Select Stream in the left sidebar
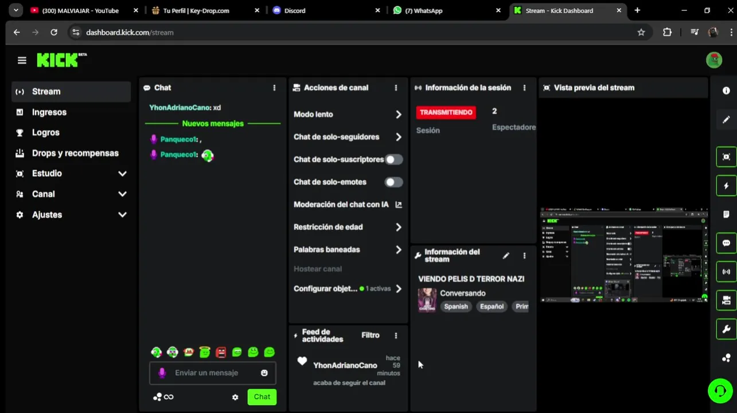Screen dimensions: 737x413 point(71,92)
